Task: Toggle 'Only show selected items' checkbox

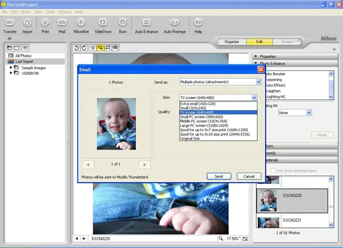Action: click(273, 170)
